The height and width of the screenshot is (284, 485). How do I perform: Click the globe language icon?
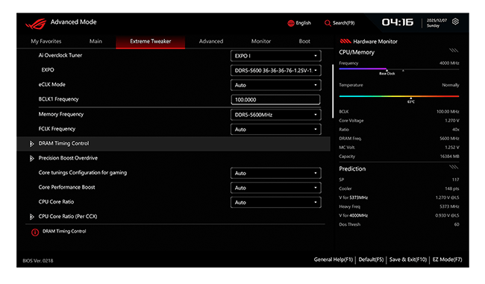(291, 23)
